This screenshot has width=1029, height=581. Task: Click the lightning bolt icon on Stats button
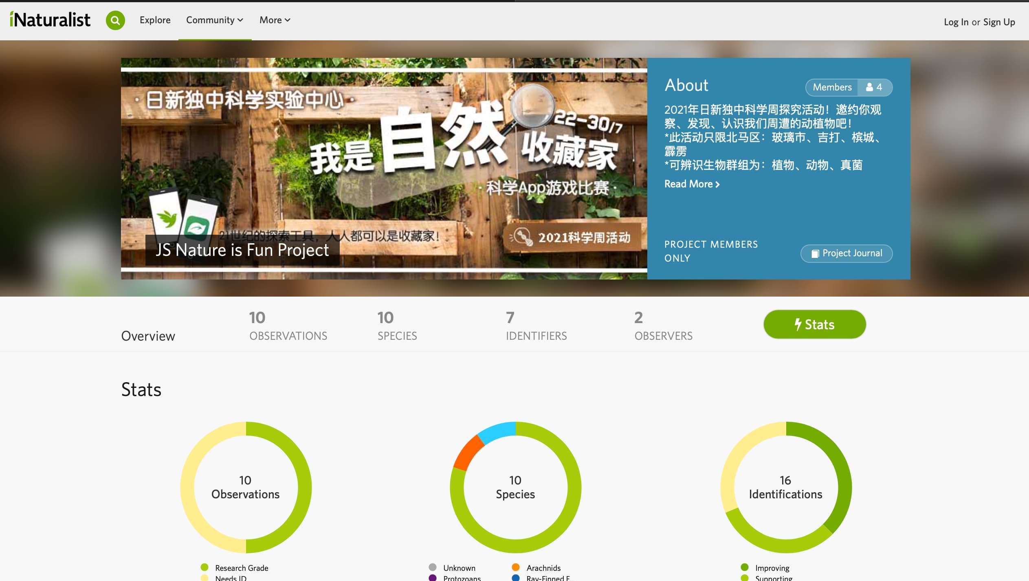(x=798, y=324)
